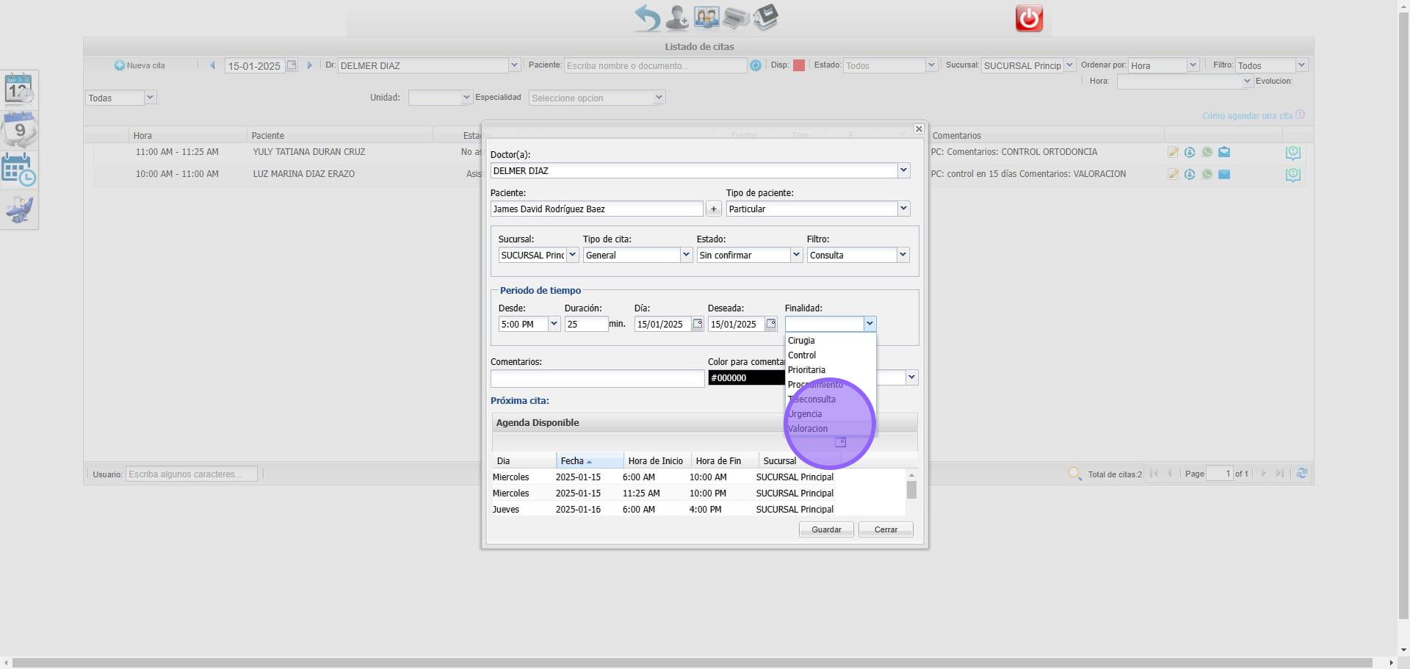Click the Comentarios text field in dialog
The height and width of the screenshot is (669, 1410).
pos(597,378)
